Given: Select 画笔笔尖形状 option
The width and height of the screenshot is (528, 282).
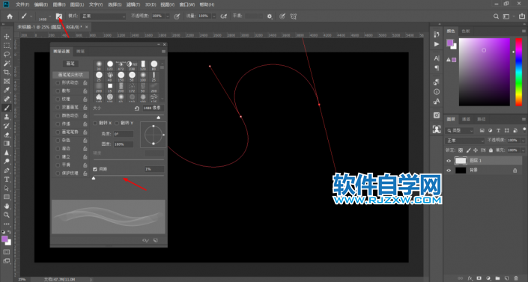Looking at the screenshot, I should pos(70,75).
